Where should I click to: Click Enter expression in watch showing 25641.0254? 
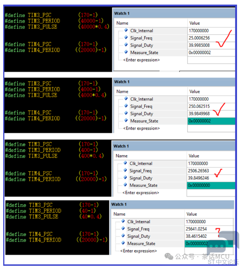coord(139,251)
